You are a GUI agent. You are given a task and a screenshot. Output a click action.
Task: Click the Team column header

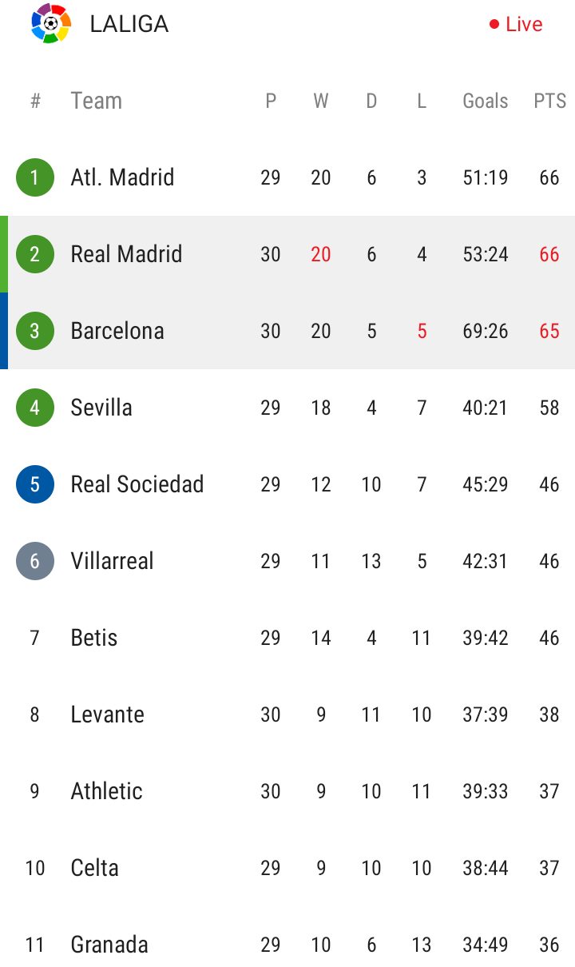click(96, 101)
